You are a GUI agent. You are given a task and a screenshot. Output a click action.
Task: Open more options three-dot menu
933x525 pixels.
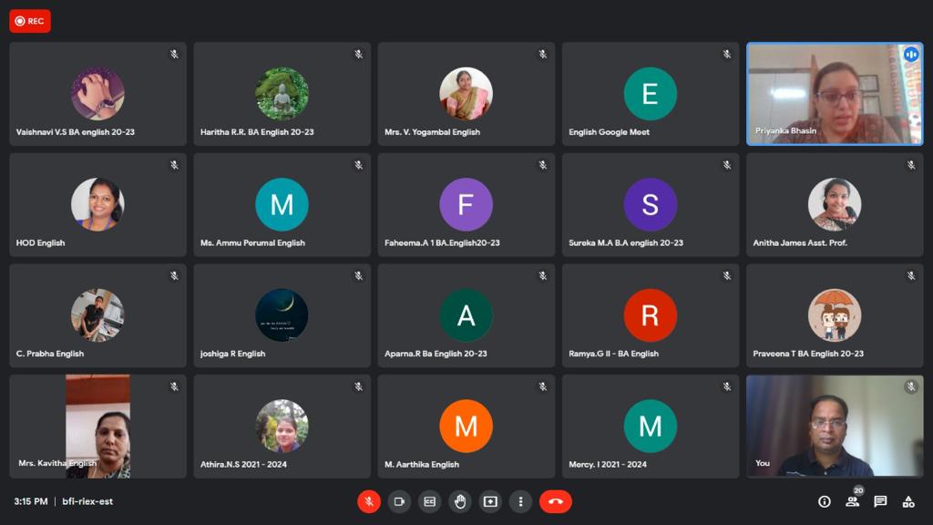tap(520, 501)
